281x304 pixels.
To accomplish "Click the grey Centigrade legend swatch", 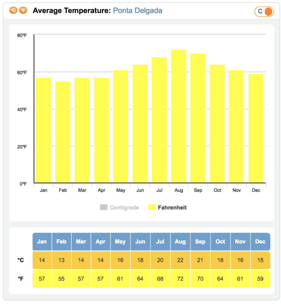I will 104,208.
